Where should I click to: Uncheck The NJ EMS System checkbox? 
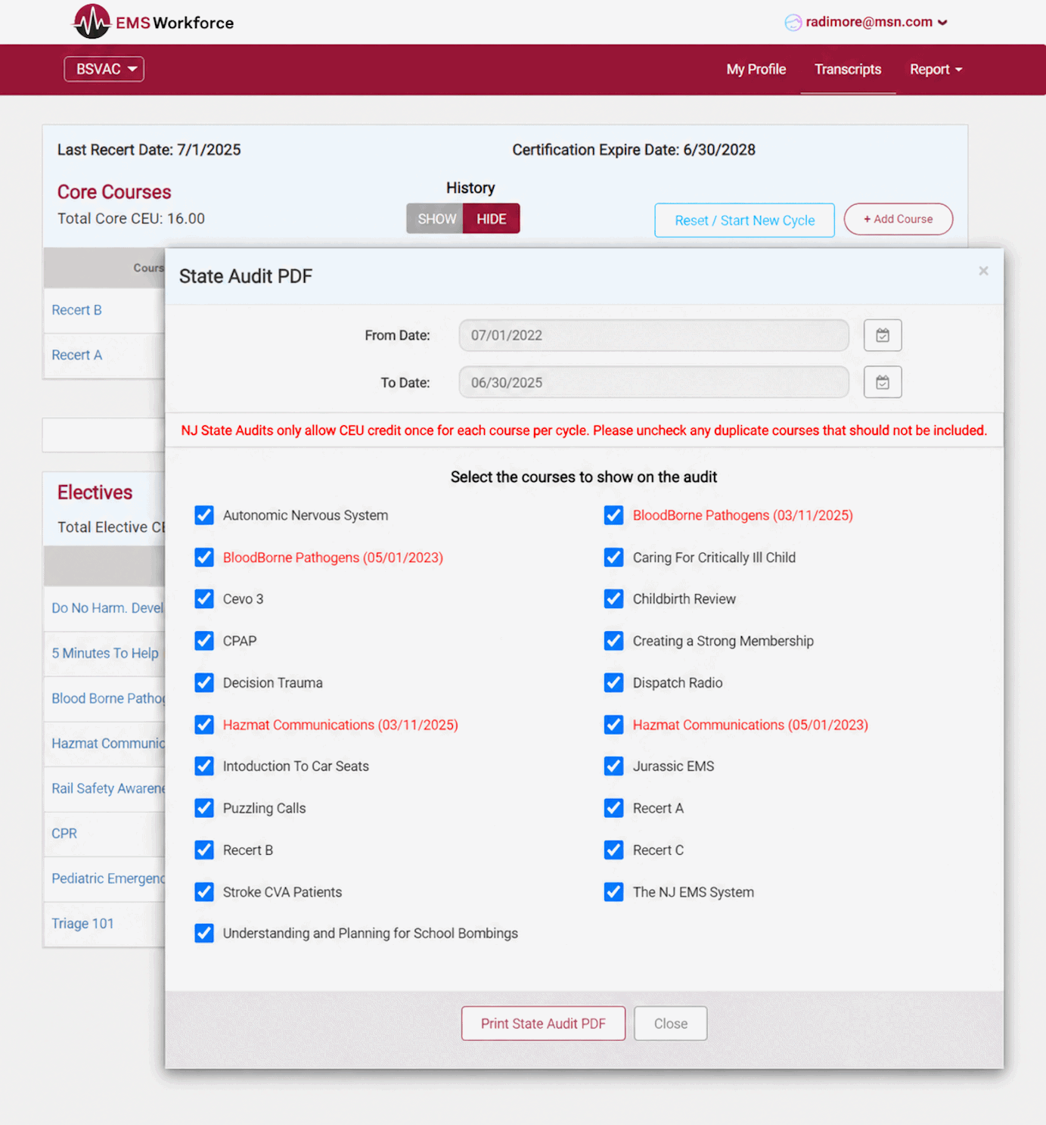point(614,892)
